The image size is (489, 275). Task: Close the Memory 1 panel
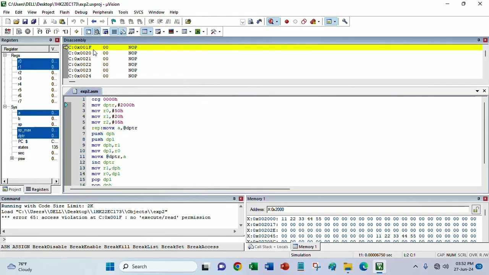tap(485, 199)
